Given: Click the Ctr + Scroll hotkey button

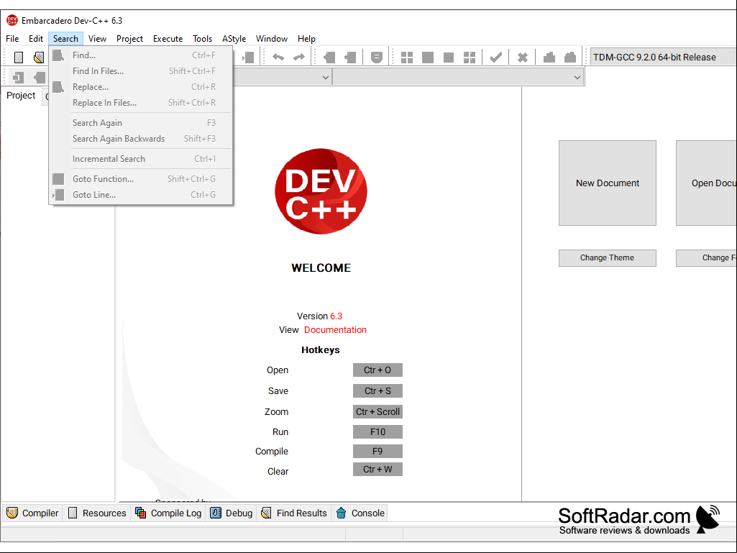Looking at the screenshot, I should [377, 411].
